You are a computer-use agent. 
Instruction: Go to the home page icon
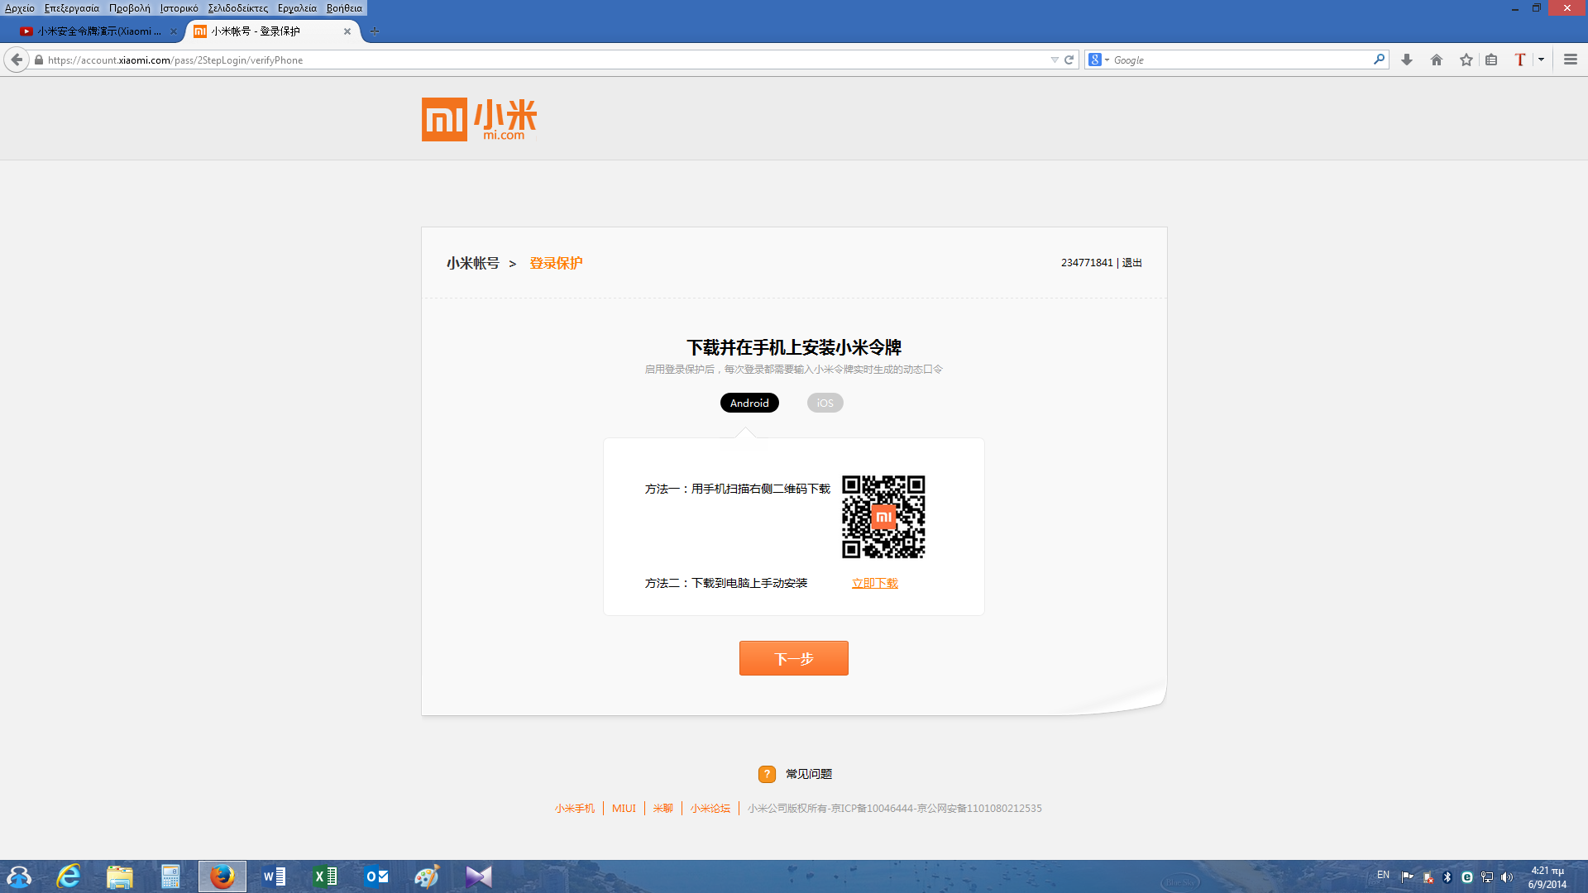(1437, 60)
